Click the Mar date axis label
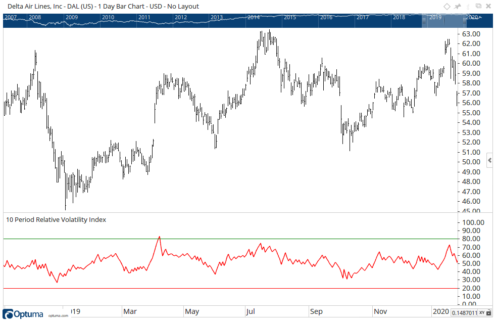Screen dimensions: 496x321 tap(130, 311)
